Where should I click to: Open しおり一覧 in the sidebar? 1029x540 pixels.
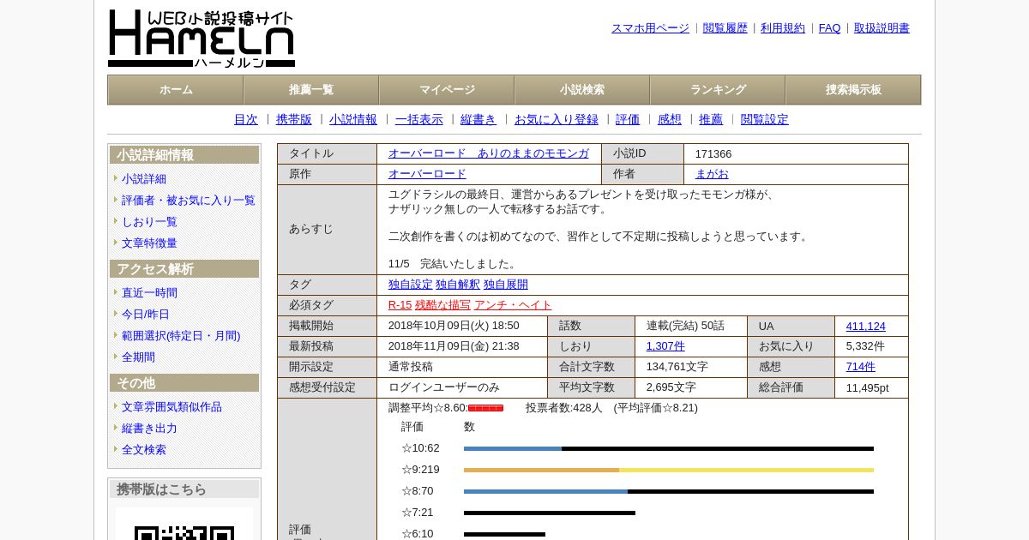149,222
